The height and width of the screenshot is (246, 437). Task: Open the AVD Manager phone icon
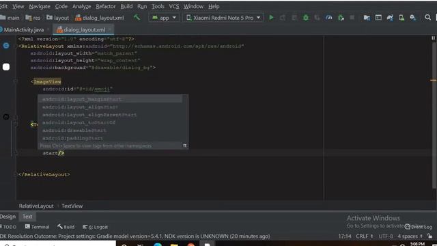click(x=401, y=18)
